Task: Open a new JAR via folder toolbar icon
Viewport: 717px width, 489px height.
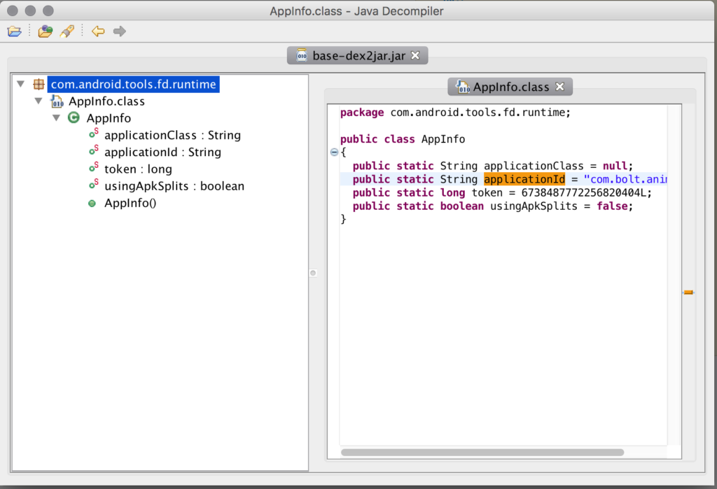Action: tap(14, 31)
